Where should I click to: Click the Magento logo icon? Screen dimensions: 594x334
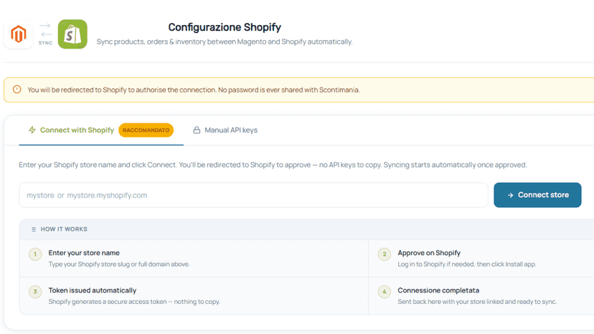click(x=18, y=34)
